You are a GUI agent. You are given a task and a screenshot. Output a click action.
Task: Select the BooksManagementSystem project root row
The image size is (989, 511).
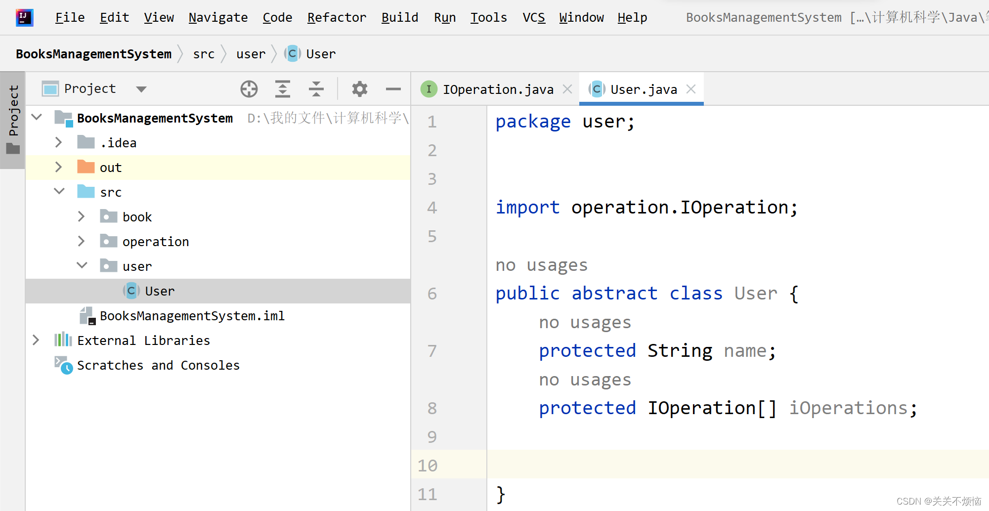click(218, 118)
